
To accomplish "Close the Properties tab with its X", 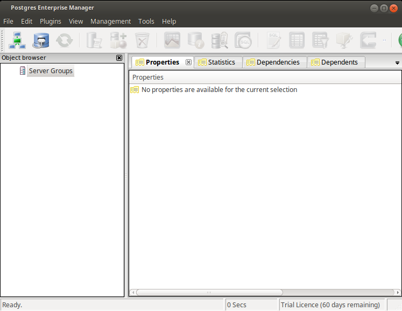I will click(188, 62).
